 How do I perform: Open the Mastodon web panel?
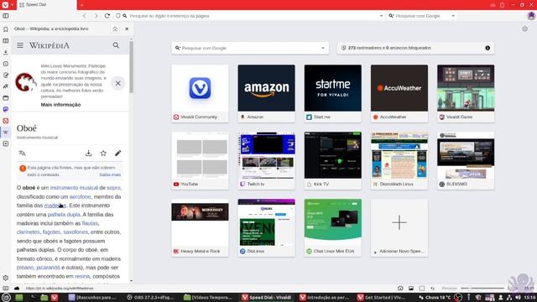coord(6,109)
